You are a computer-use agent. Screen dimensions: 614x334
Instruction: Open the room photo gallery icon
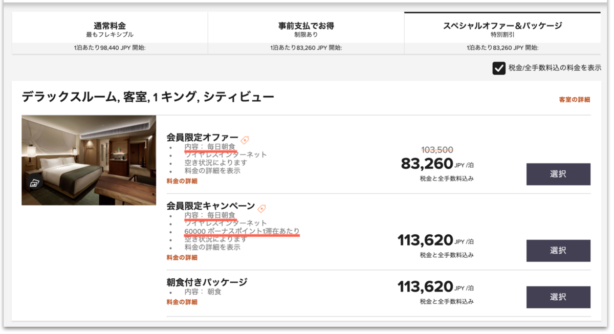click(x=34, y=183)
